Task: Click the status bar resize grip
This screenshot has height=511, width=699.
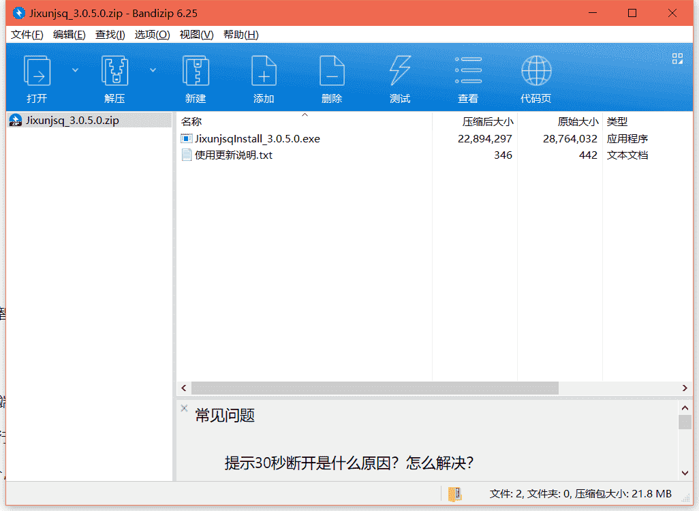Action: click(686, 499)
